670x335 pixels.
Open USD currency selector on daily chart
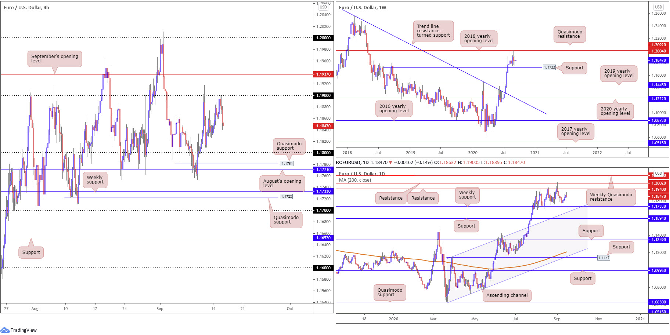pyautogui.click(x=659, y=173)
